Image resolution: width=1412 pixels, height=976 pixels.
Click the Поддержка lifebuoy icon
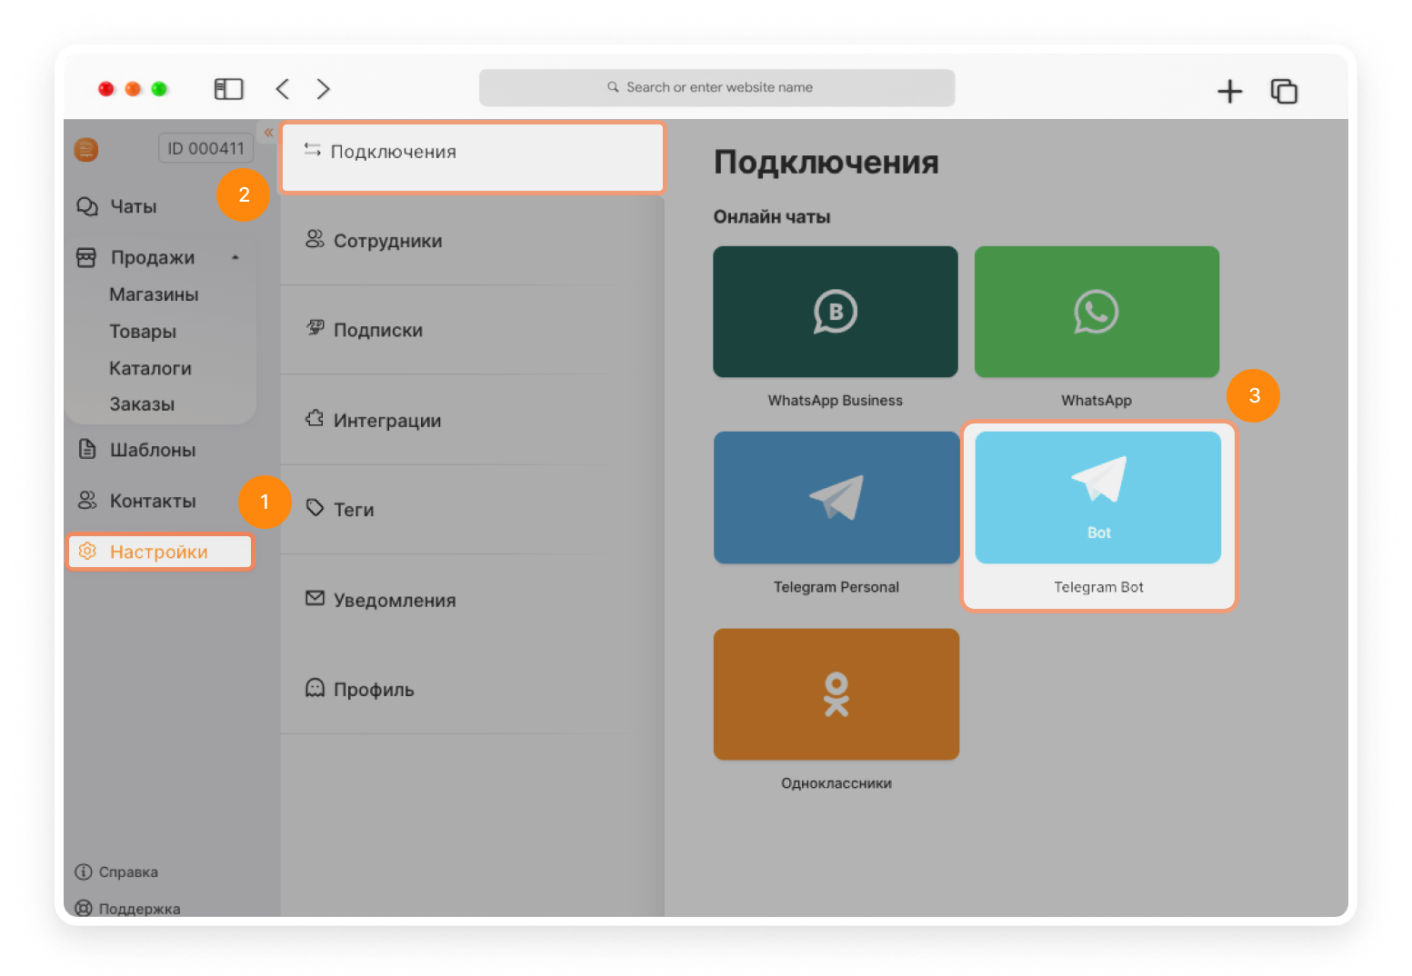point(84,908)
